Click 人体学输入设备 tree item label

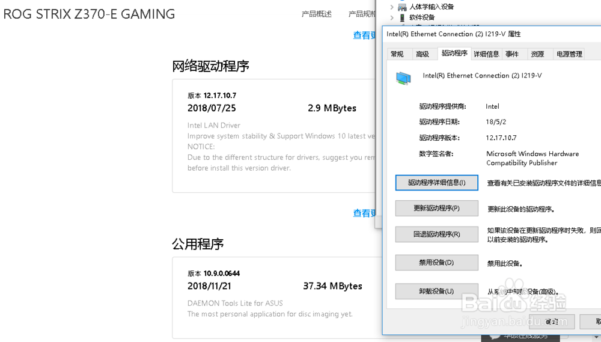tap(432, 7)
